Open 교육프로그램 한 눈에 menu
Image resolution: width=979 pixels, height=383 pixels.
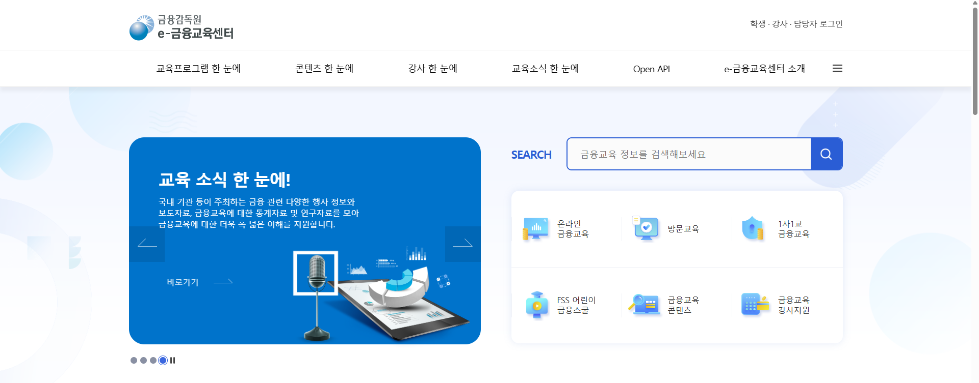coord(198,69)
